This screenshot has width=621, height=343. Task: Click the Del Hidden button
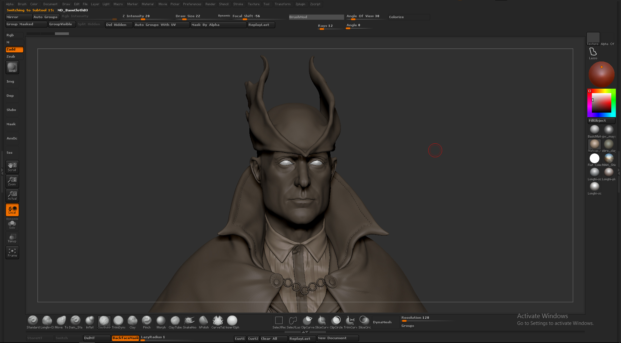[x=119, y=25]
